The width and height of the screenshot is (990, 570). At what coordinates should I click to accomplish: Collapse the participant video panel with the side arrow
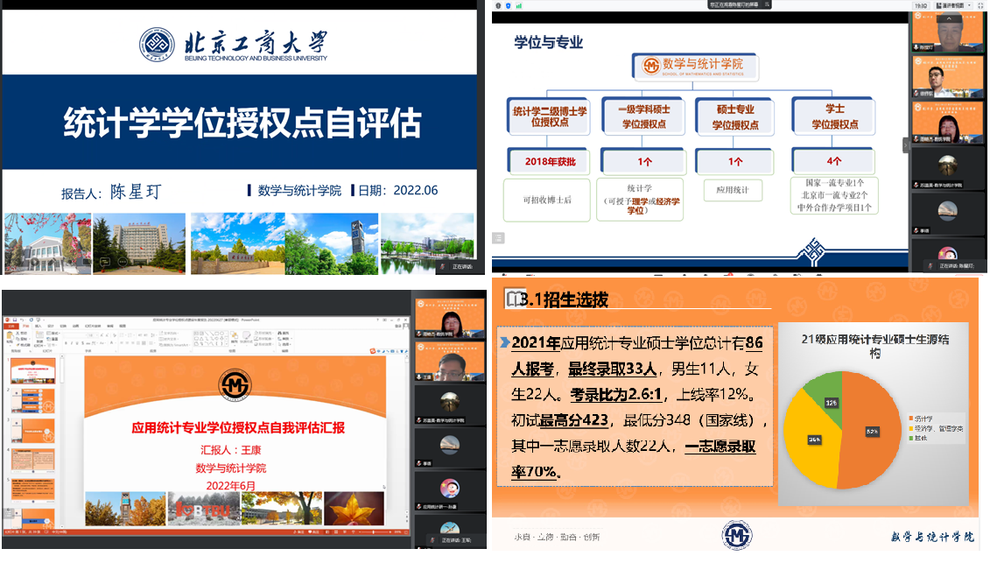click(x=907, y=144)
